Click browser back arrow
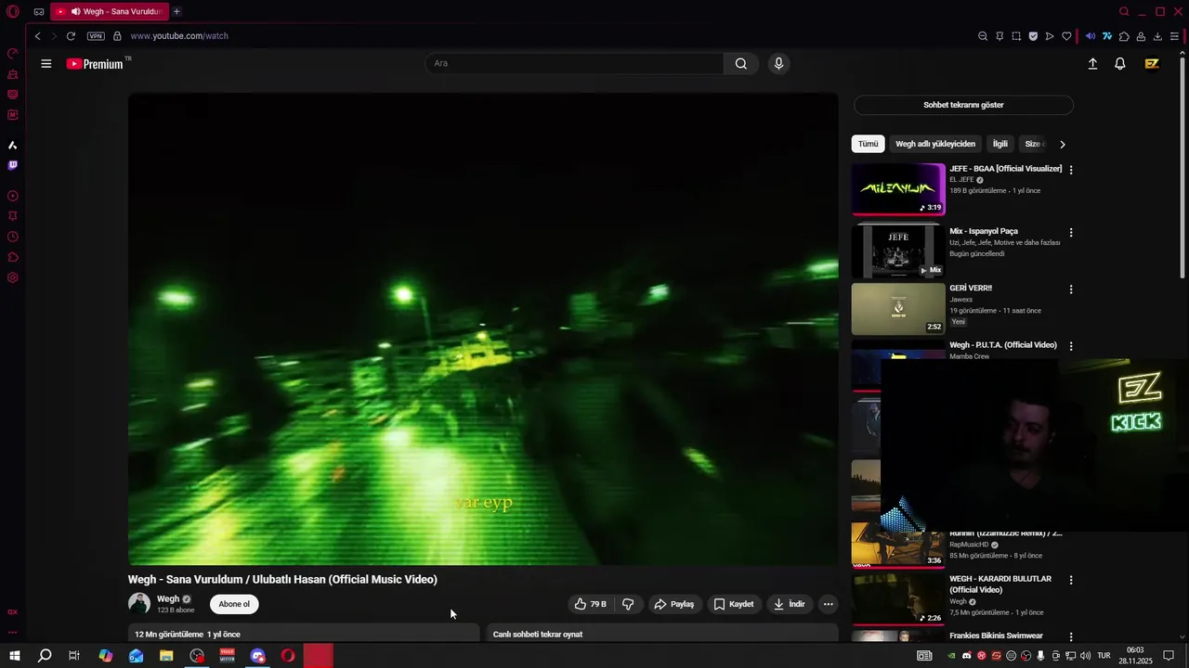1189x668 pixels. 37,36
